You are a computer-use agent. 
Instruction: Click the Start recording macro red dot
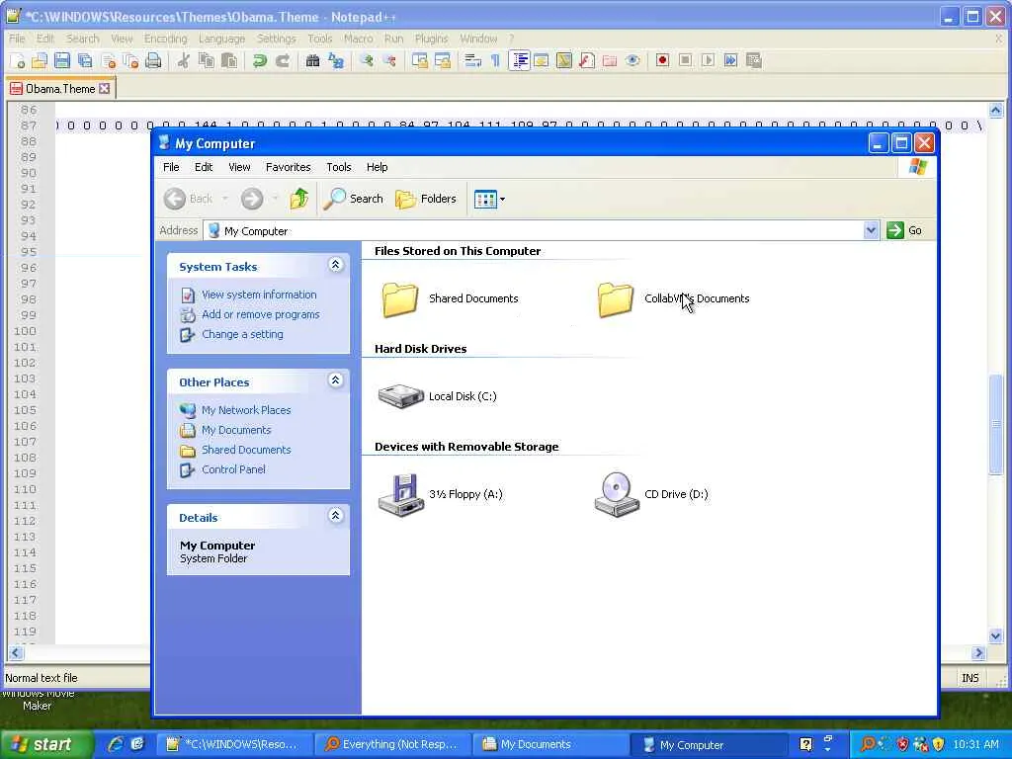coord(662,60)
